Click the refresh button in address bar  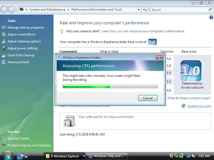click(x=145, y=10)
